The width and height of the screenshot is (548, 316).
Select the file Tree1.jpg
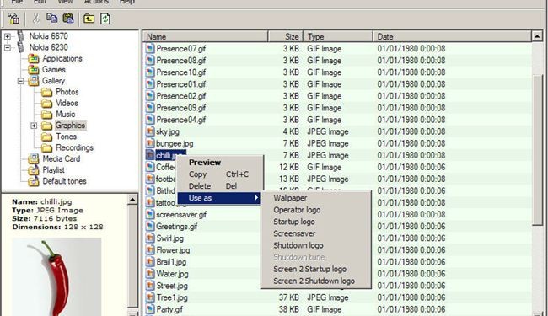[x=172, y=297]
